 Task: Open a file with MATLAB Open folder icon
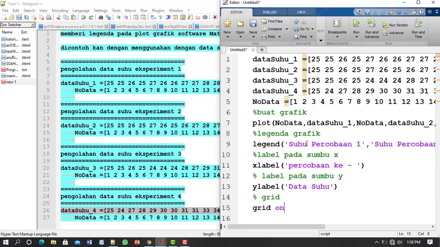coord(240,24)
